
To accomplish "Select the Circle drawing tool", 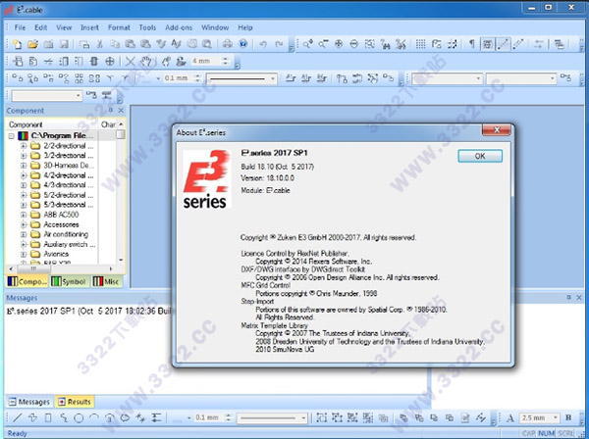I will 79,417.
